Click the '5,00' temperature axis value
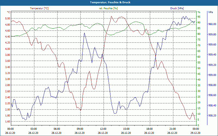This screenshot has width=218, height=136. coord(8,18)
